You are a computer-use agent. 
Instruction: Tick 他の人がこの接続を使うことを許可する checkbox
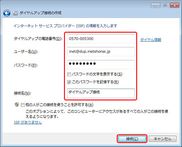click(x=23, y=105)
